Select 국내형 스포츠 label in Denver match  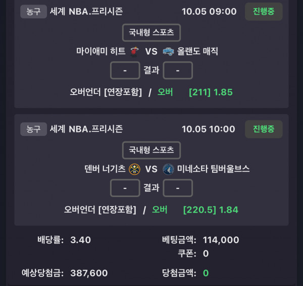pos(151,150)
